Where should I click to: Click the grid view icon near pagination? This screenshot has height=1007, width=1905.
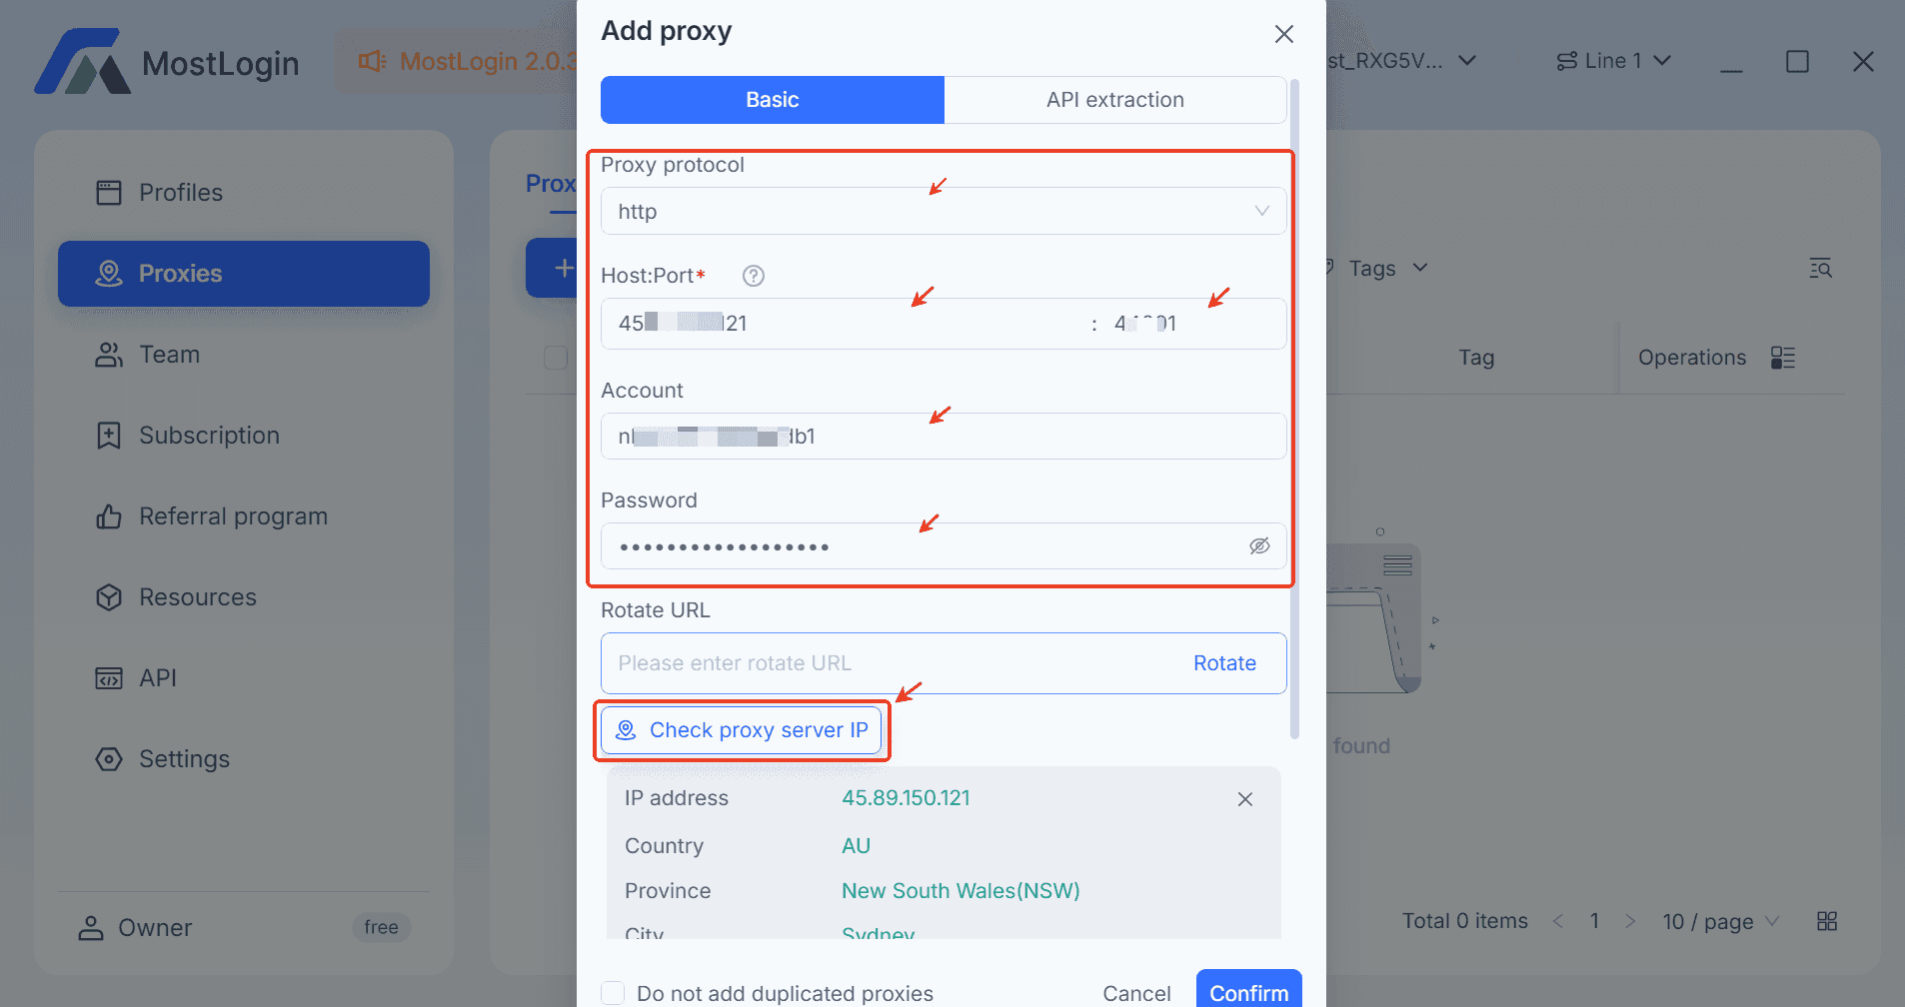click(1827, 921)
